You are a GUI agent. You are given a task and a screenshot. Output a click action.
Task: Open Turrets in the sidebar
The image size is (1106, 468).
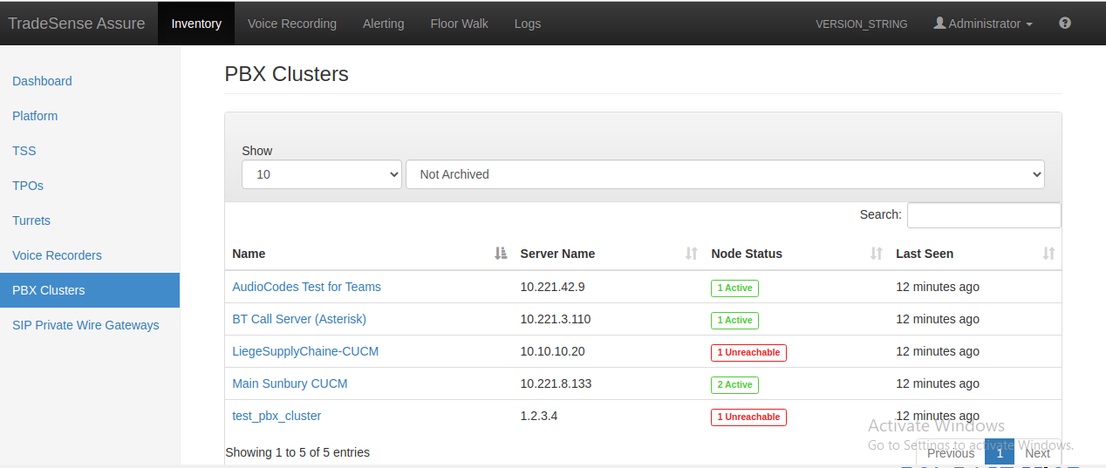click(90, 220)
